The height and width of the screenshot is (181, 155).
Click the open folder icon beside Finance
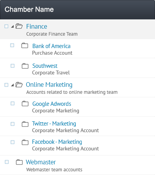19,26
